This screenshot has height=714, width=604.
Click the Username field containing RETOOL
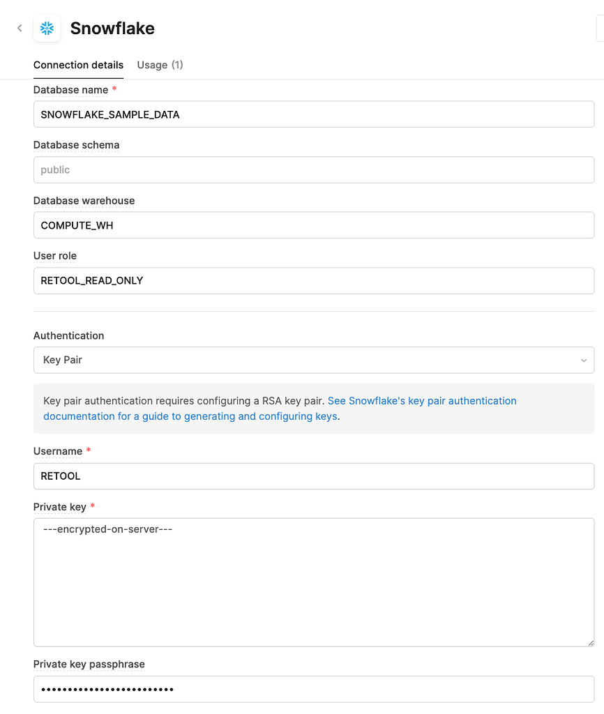[314, 476]
